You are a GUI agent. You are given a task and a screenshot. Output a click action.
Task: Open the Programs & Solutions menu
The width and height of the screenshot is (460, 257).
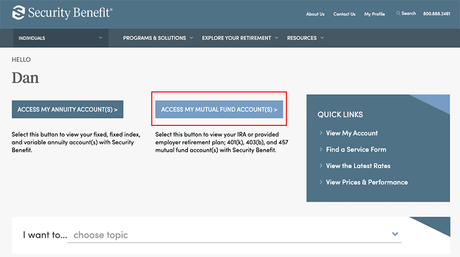[158, 38]
